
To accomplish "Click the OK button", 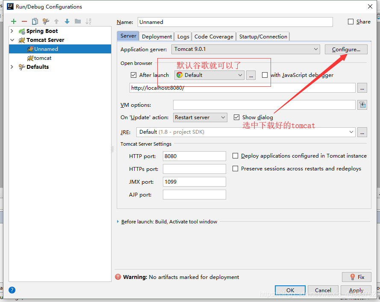I will (x=290, y=290).
